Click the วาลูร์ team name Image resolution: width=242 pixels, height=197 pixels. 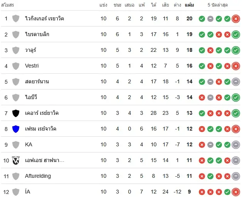[x=31, y=50]
